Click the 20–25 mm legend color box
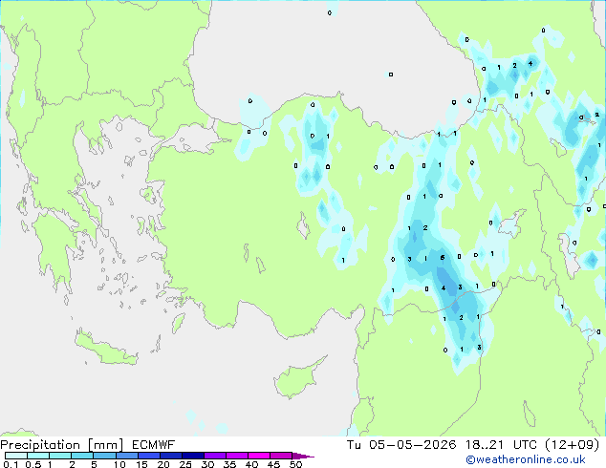 click(171, 456)
